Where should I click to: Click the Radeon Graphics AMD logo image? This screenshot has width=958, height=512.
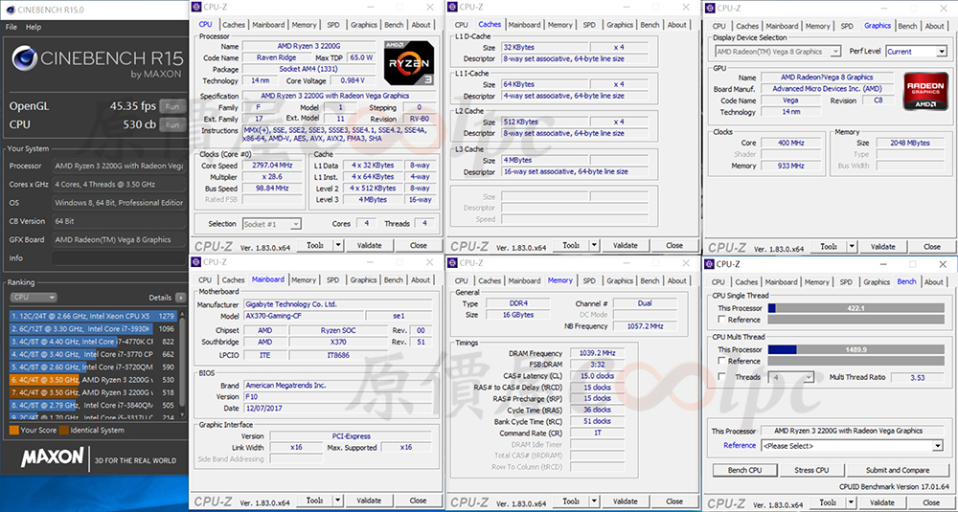pos(925,91)
